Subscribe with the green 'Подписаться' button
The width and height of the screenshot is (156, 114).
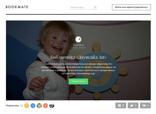coord(78,81)
